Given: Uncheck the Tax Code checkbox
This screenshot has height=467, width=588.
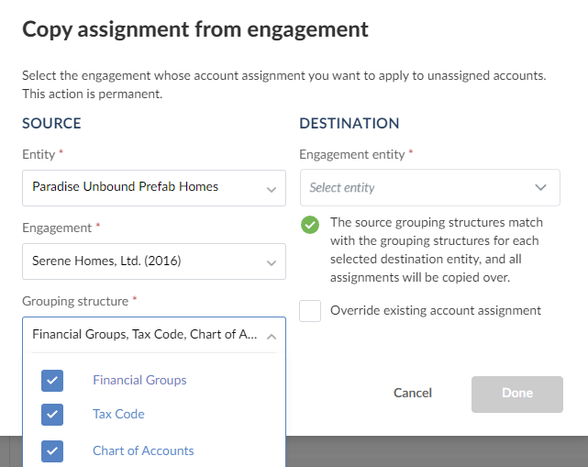Looking at the screenshot, I should coord(52,415).
